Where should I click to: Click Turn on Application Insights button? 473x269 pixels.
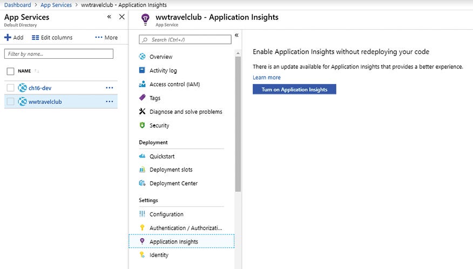click(x=294, y=89)
